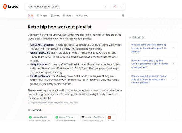182x133 pixels.
Task: Switch to the Images tab
Action: pos(42,16)
